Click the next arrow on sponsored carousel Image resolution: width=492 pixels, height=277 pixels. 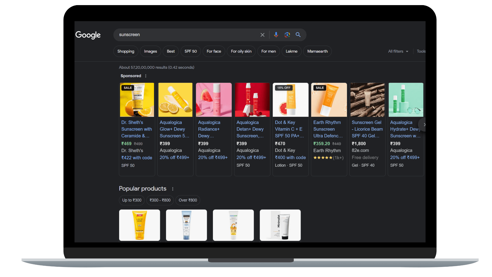pos(424,125)
